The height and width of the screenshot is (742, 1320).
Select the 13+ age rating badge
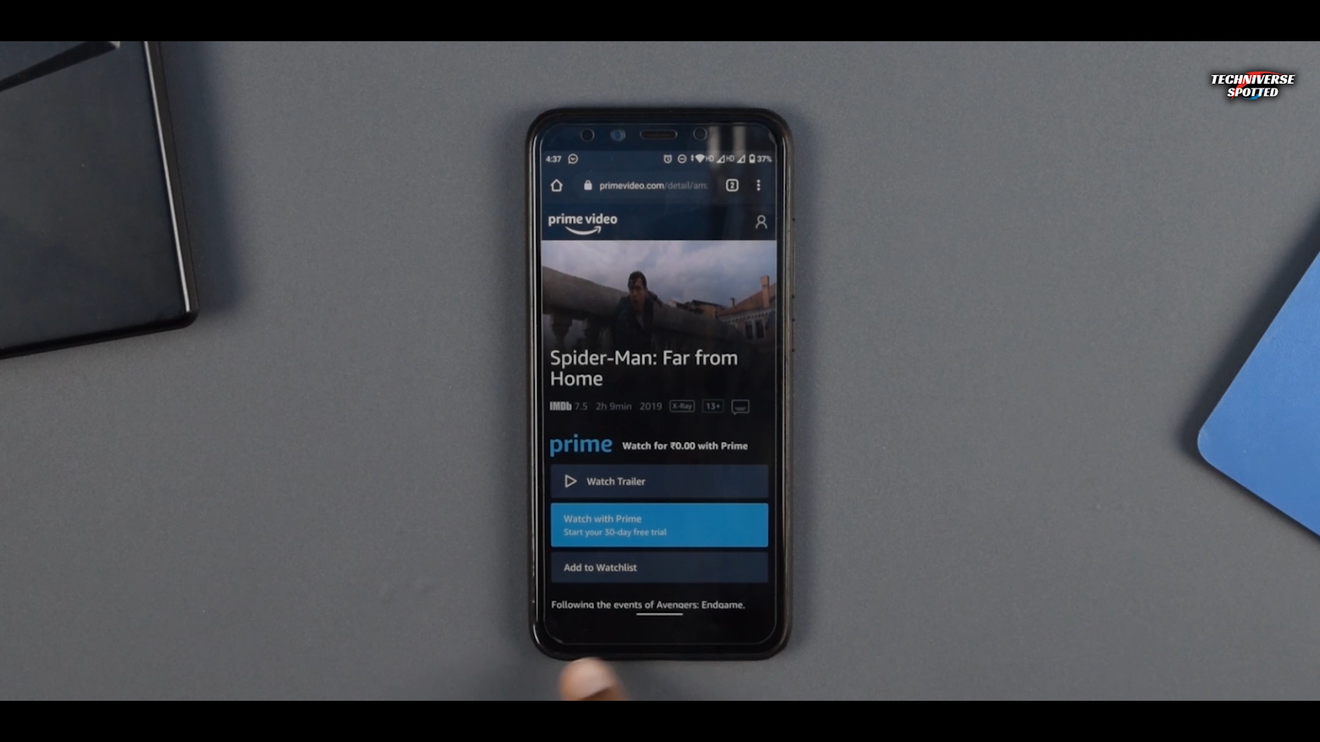pyautogui.click(x=712, y=406)
